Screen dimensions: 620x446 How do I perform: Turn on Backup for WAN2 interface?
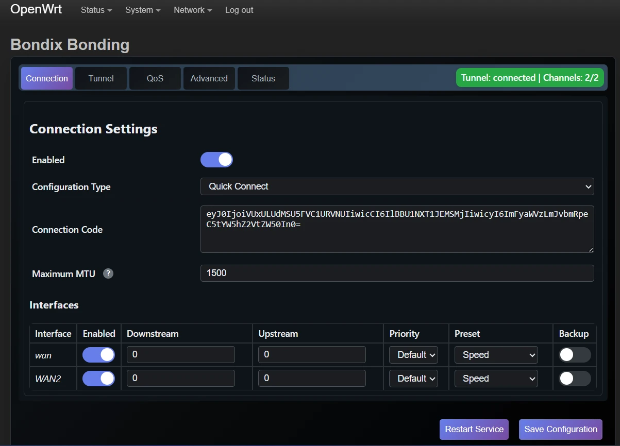click(x=575, y=379)
